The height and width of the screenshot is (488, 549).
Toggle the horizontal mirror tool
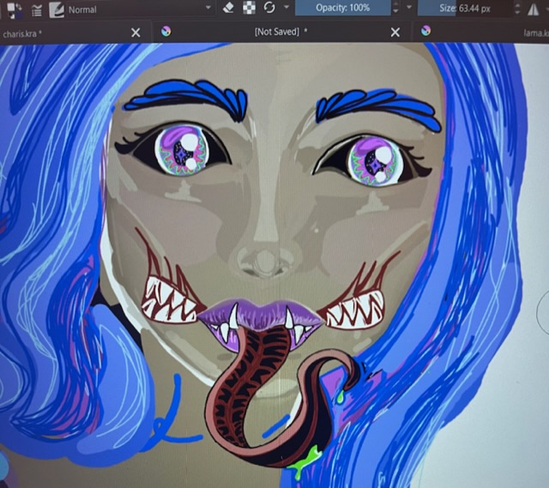pyautogui.click(x=532, y=9)
